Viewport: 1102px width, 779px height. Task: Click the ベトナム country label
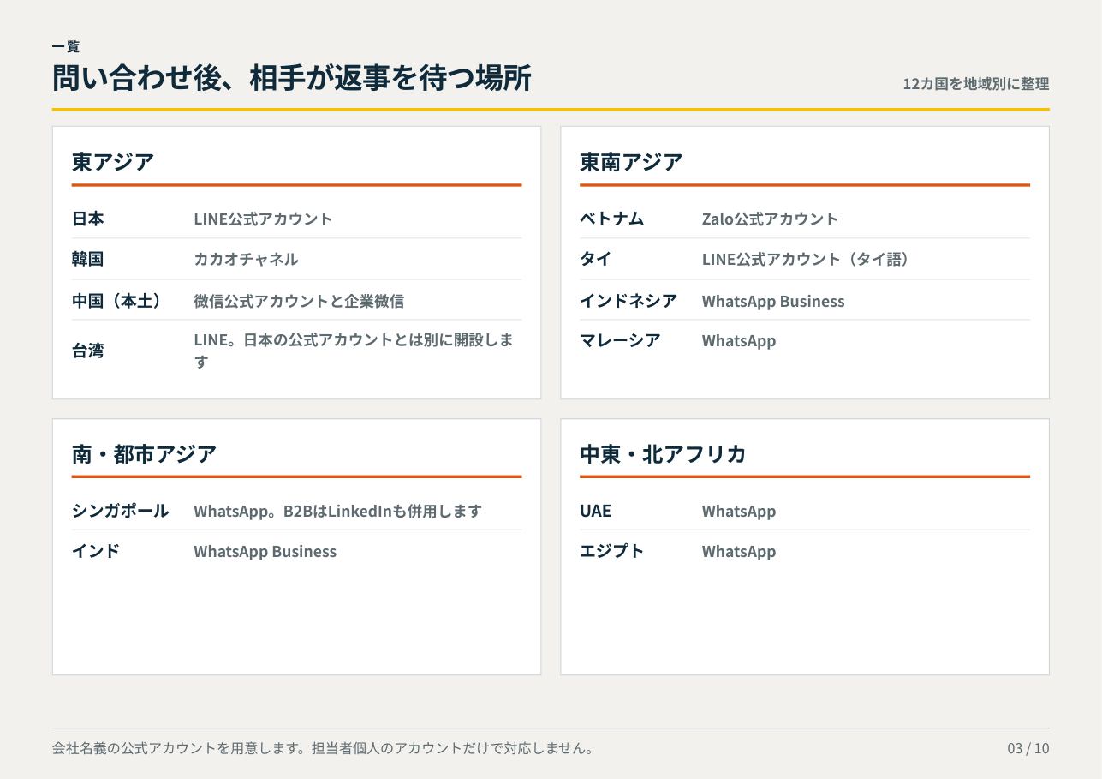pyautogui.click(x=611, y=219)
